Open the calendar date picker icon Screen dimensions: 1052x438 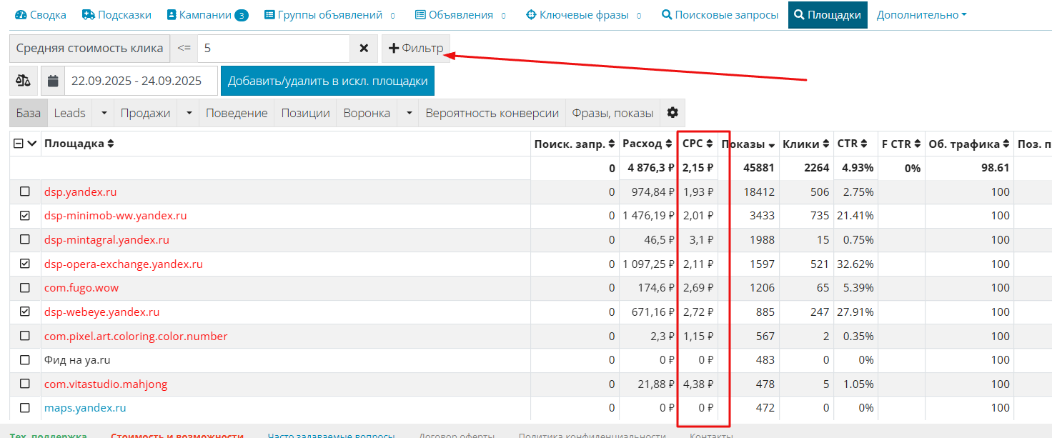53,81
